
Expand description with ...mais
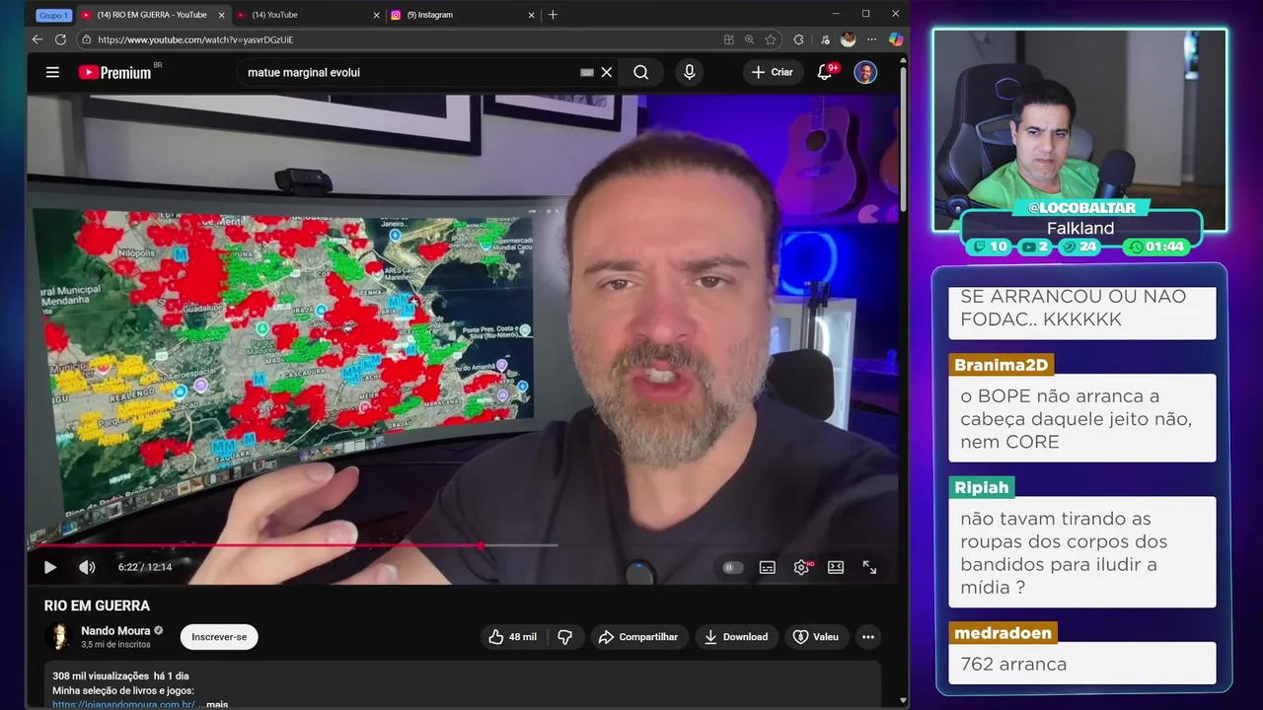pos(213,704)
